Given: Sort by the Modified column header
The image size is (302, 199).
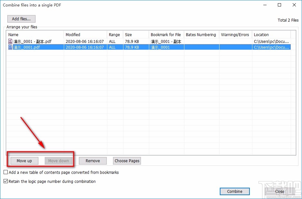Looking at the screenshot, I should [85, 35].
